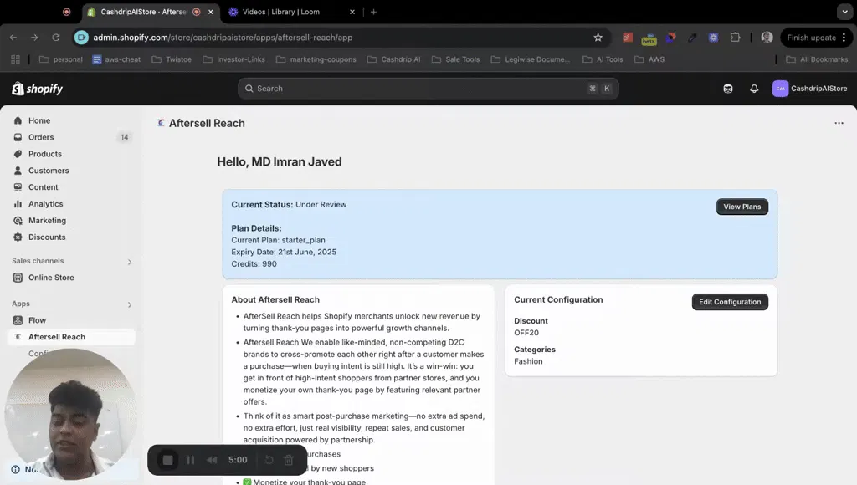Expand the Apps section chevron
The width and height of the screenshot is (857, 485).
pos(130,304)
